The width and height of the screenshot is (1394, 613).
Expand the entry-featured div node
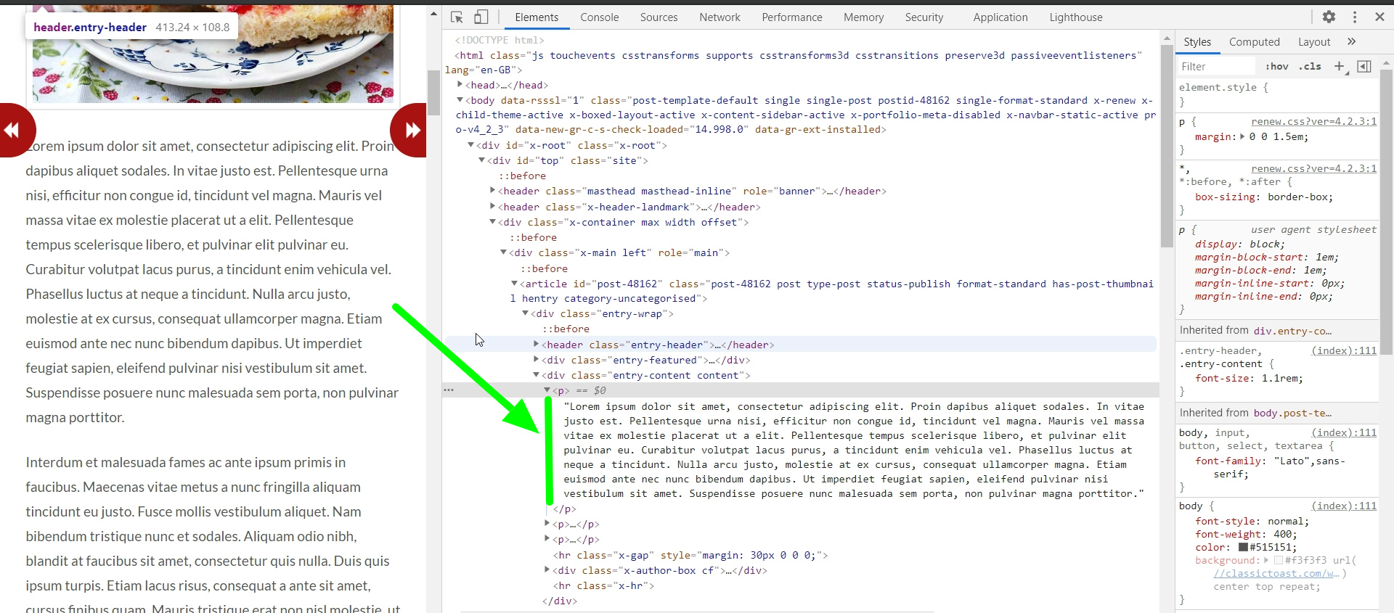[x=537, y=360]
